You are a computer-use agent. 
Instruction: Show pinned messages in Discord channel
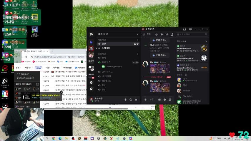pyautogui.click(x=167, y=34)
